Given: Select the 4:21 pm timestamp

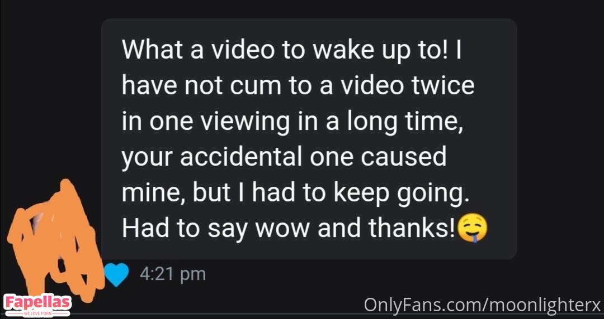Looking at the screenshot, I should pyautogui.click(x=173, y=274).
